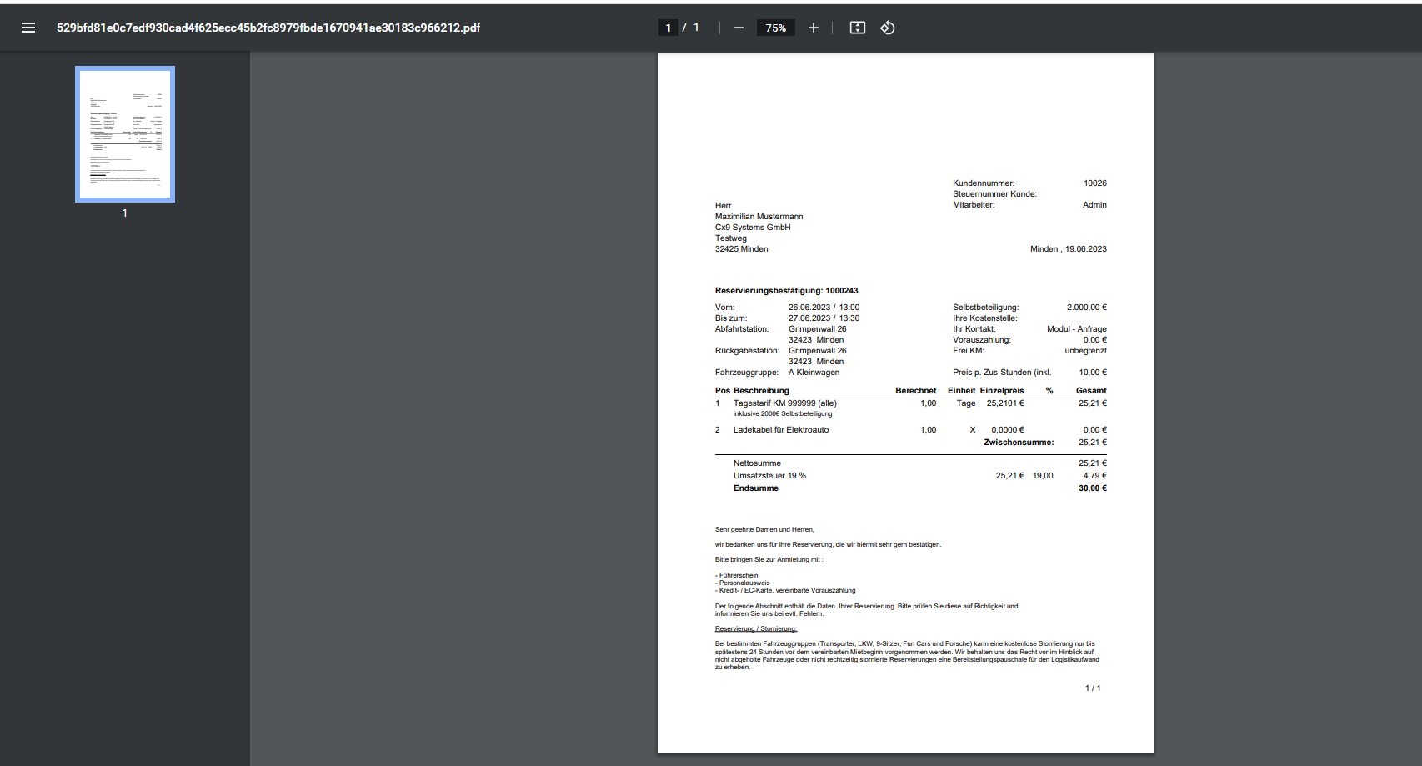Toggle the sidebar with the hamburger menu icon

tap(28, 28)
